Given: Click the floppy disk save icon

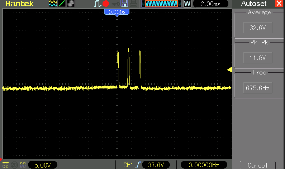Looking at the screenshot, I should click(x=125, y=4).
